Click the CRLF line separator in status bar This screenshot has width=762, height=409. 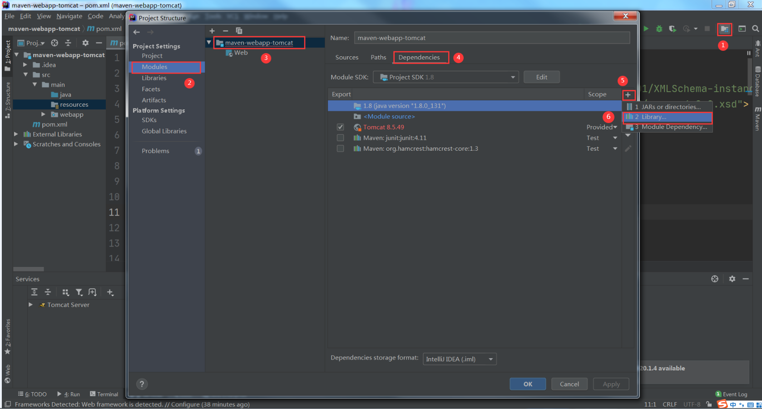(x=670, y=404)
